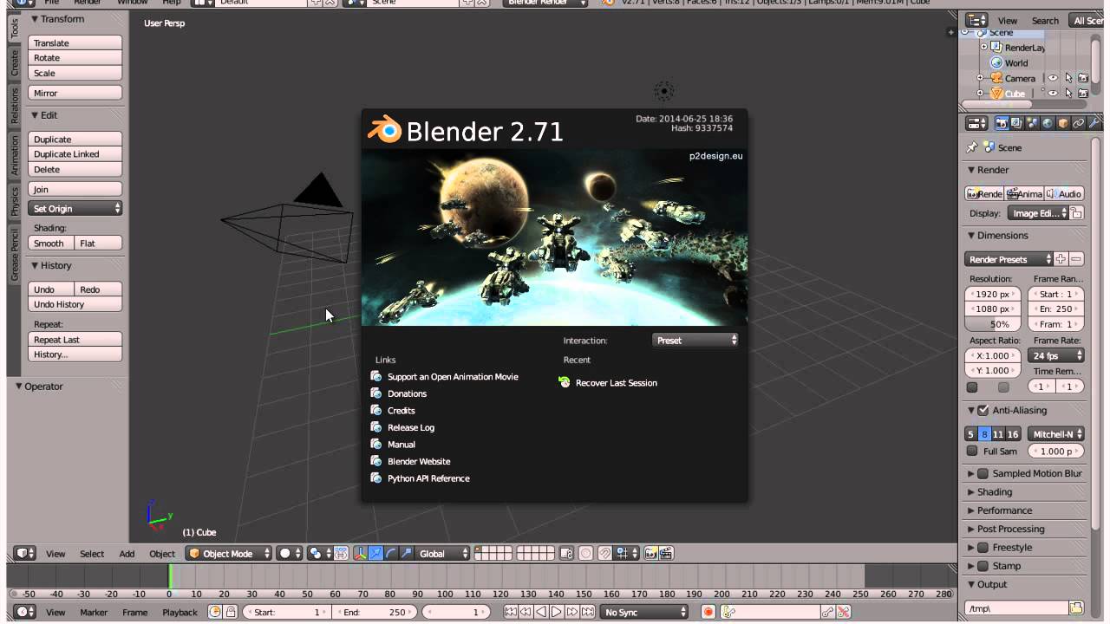The height and width of the screenshot is (624, 1110).
Task: Enable the Stamp checkbox
Action: pos(983,566)
